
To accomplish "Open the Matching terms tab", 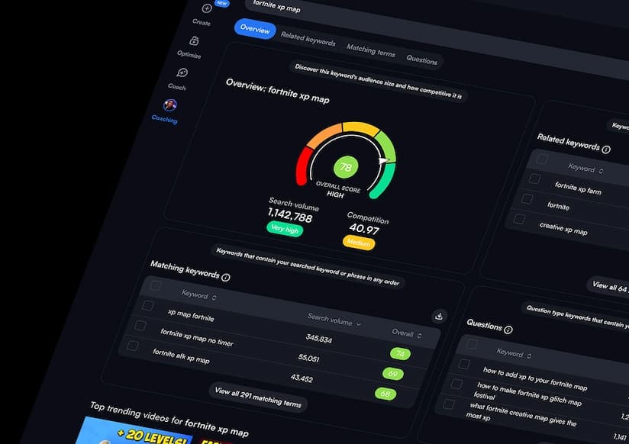I will pos(371,50).
